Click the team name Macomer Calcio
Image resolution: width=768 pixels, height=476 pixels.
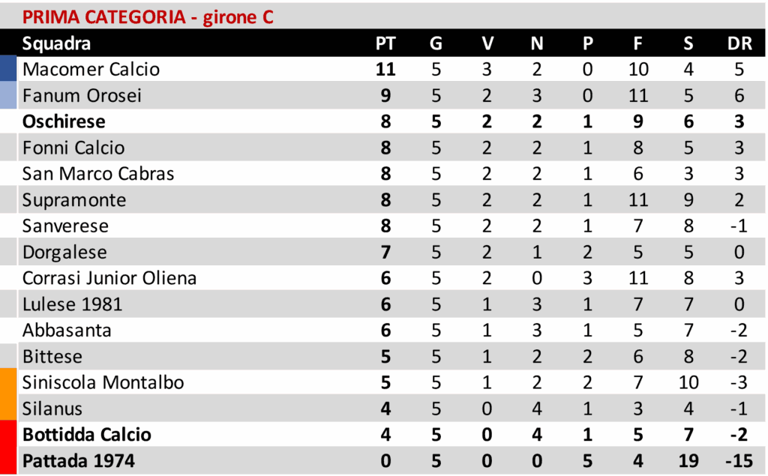click(91, 70)
